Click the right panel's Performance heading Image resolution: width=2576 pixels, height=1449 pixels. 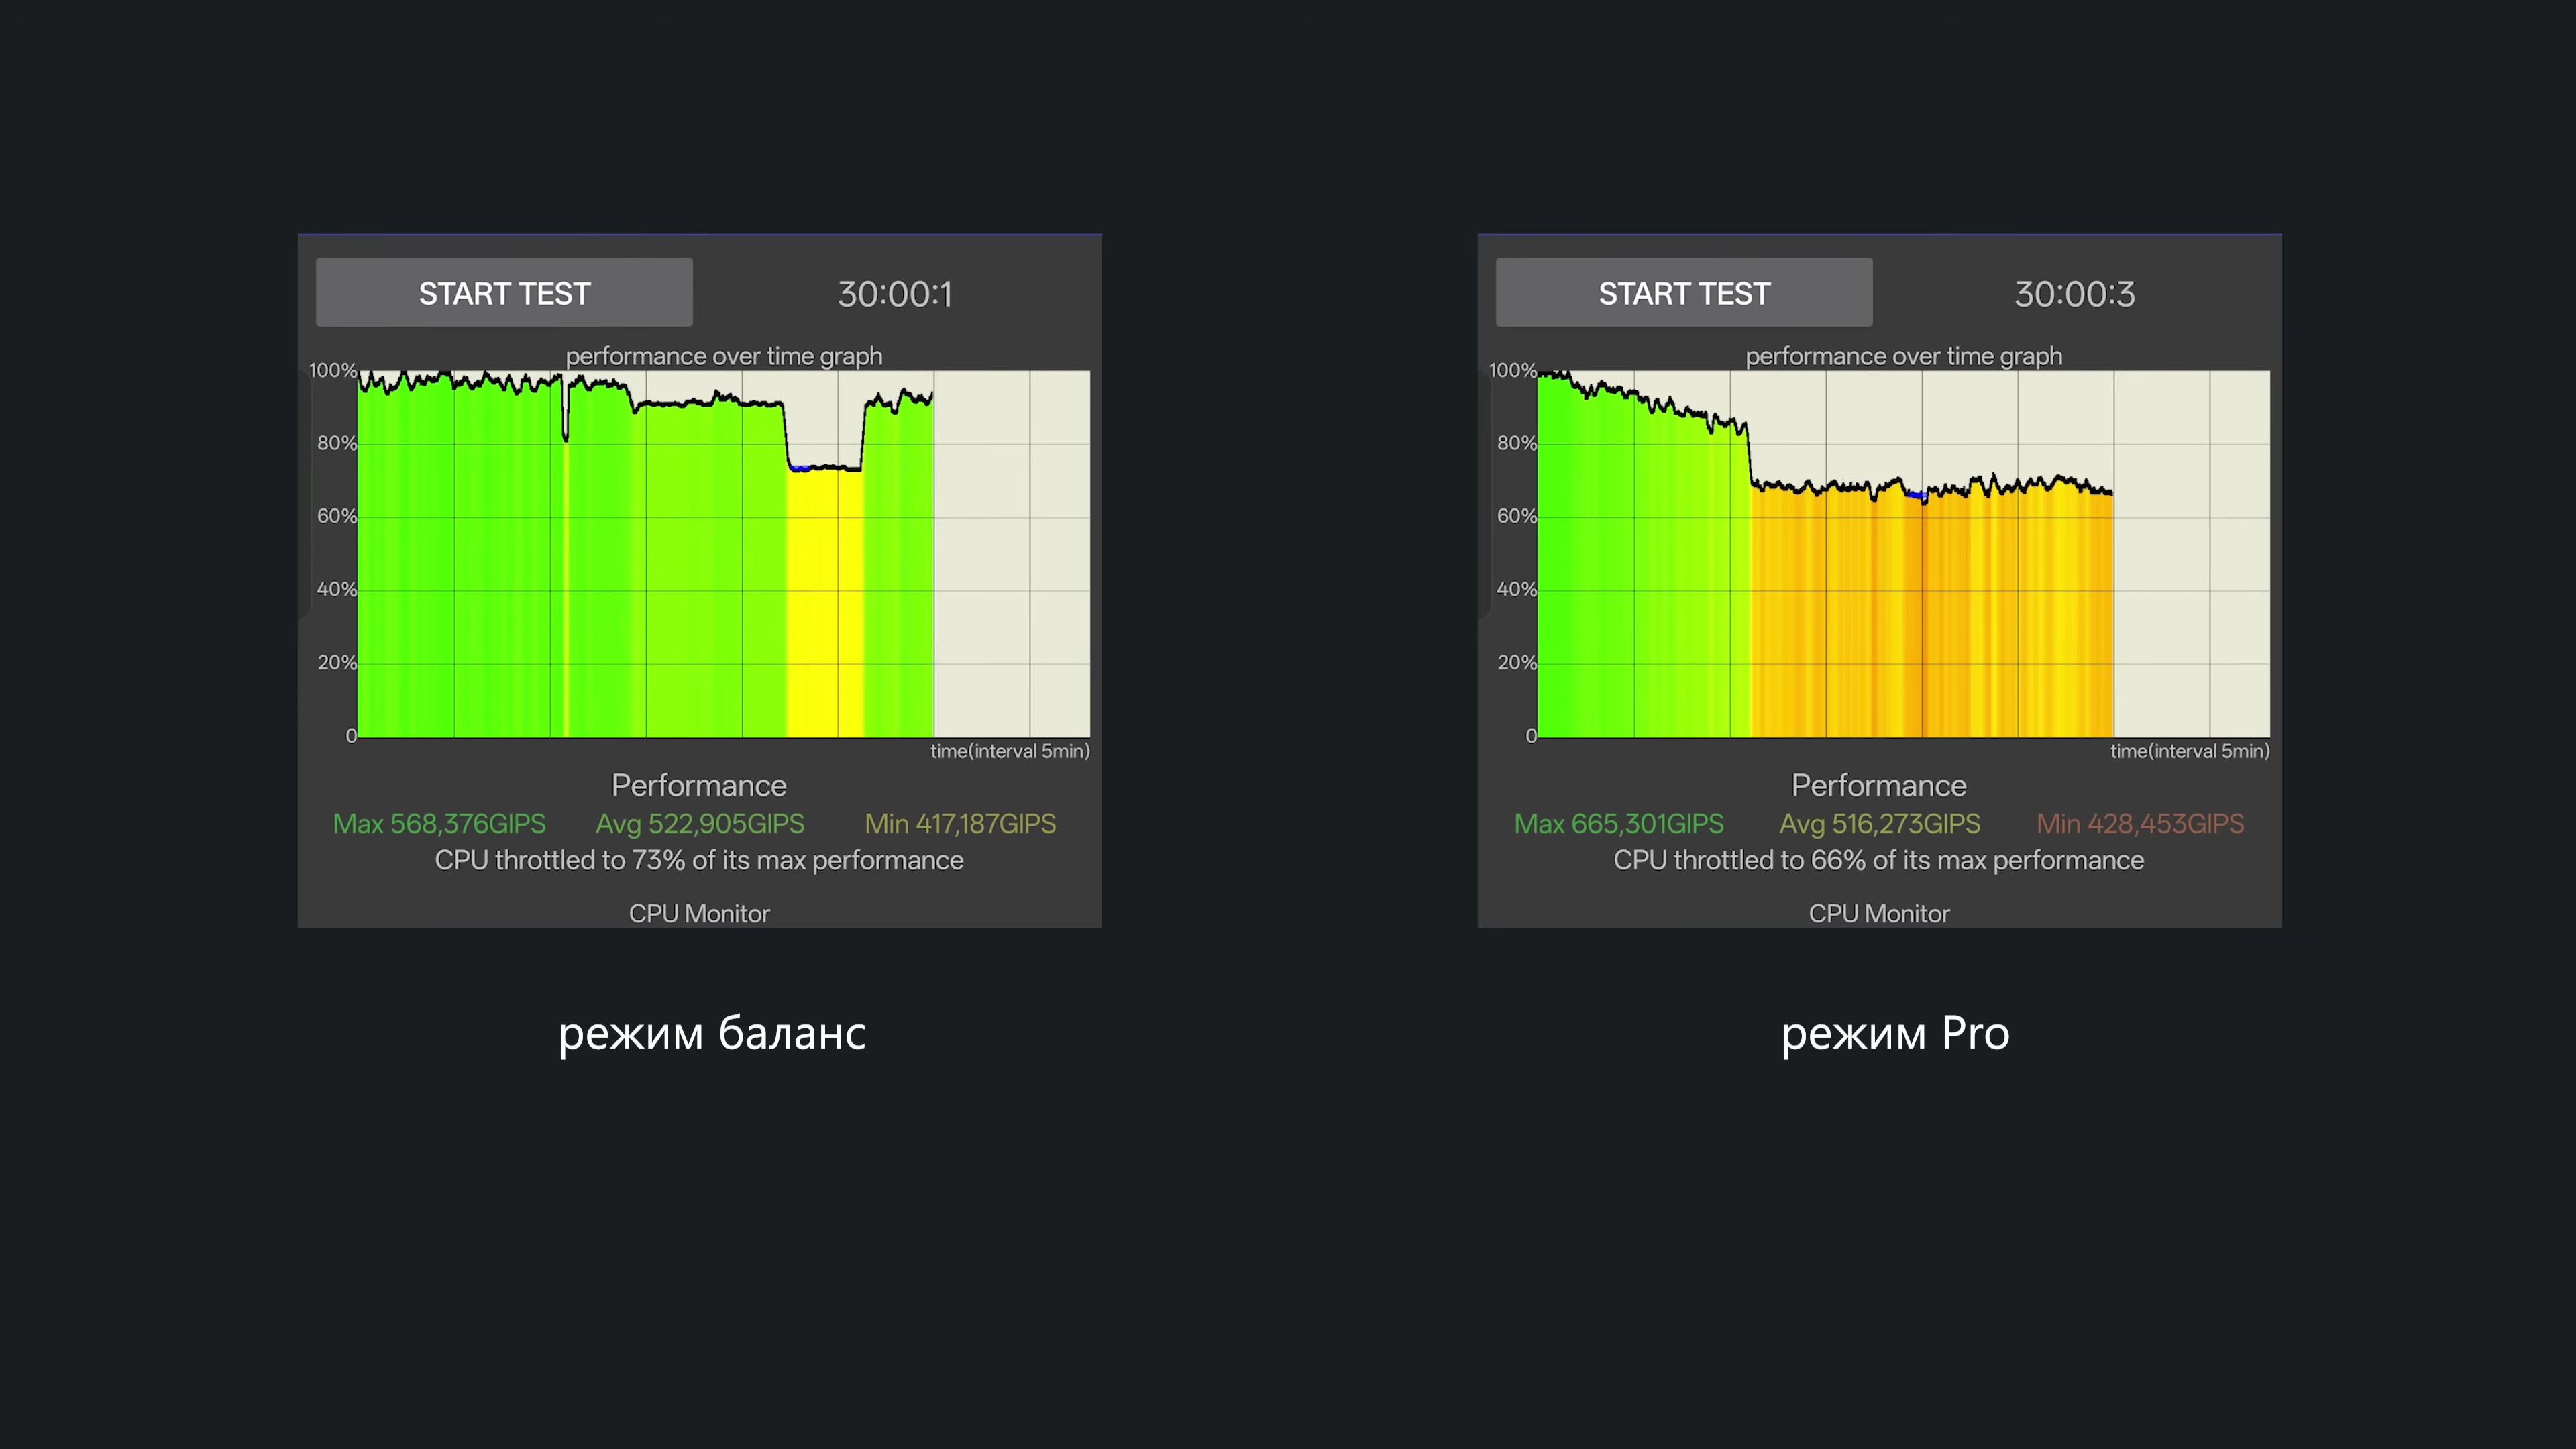(1878, 785)
